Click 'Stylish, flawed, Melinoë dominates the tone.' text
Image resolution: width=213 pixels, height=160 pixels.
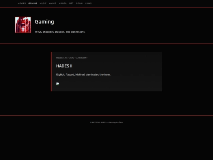[x=83, y=75]
